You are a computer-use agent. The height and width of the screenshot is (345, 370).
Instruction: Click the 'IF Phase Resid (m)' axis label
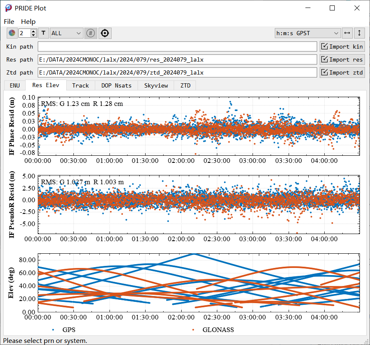12,126
